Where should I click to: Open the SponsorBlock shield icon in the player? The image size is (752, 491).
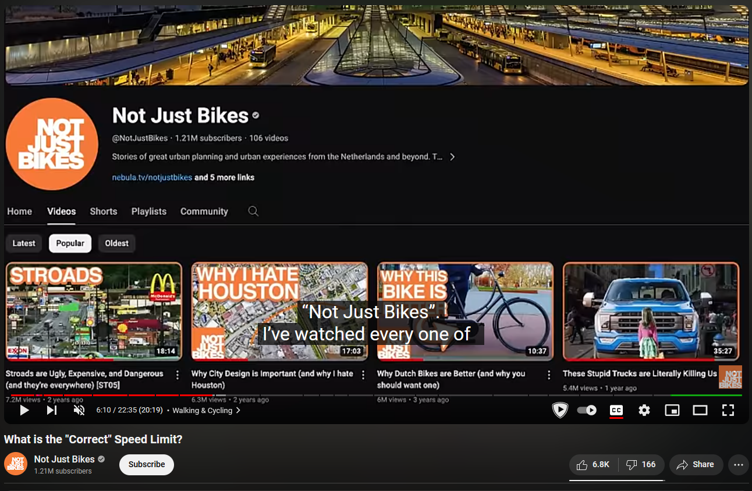click(x=559, y=410)
